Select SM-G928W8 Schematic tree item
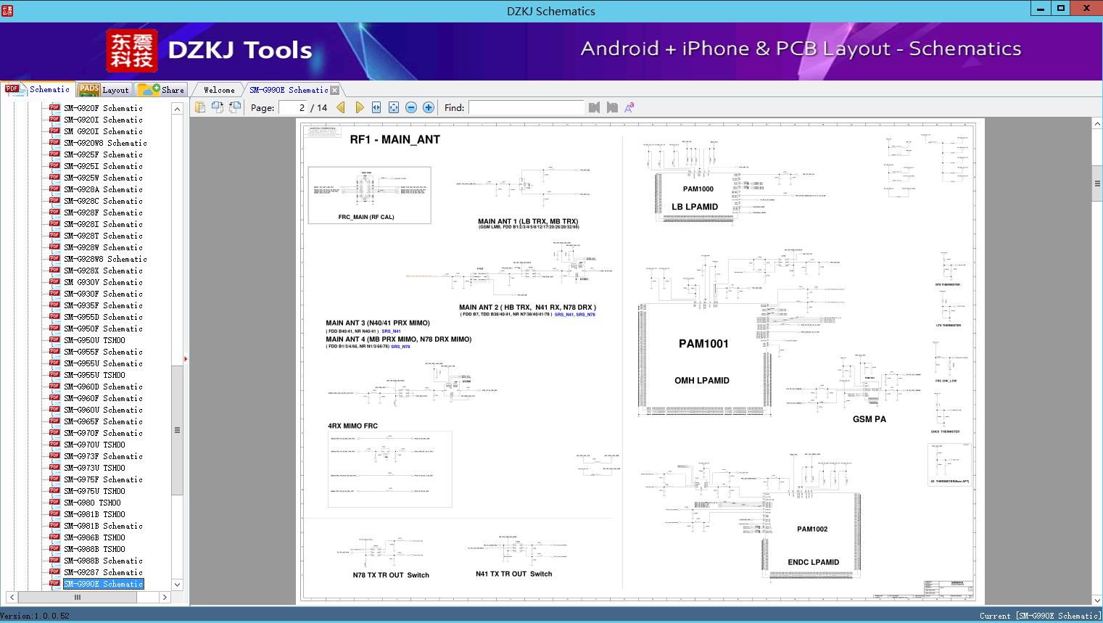The width and height of the screenshot is (1103, 623). pyautogui.click(x=105, y=259)
